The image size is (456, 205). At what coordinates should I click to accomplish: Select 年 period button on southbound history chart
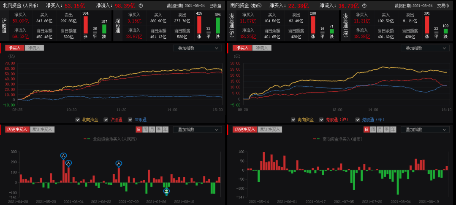tap(393, 129)
